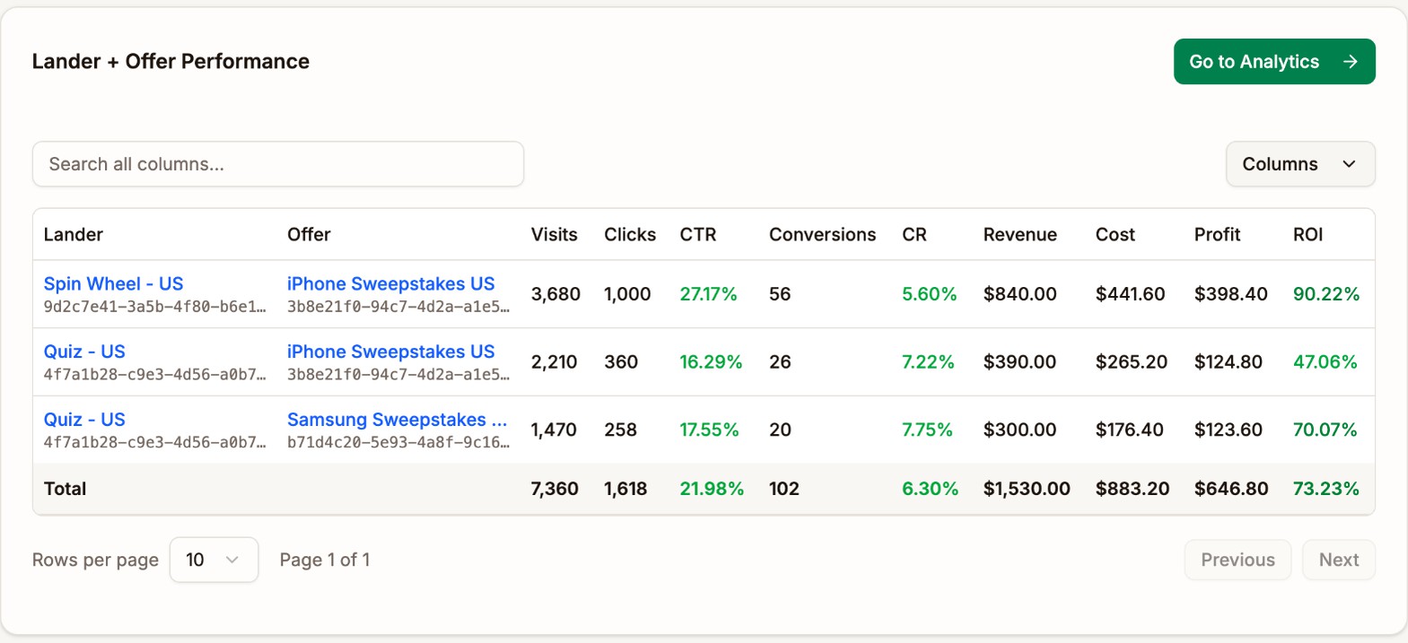The height and width of the screenshot is (643, 1408).
Task: Open Go to Analytics button
Action: tap(1273, 62)
